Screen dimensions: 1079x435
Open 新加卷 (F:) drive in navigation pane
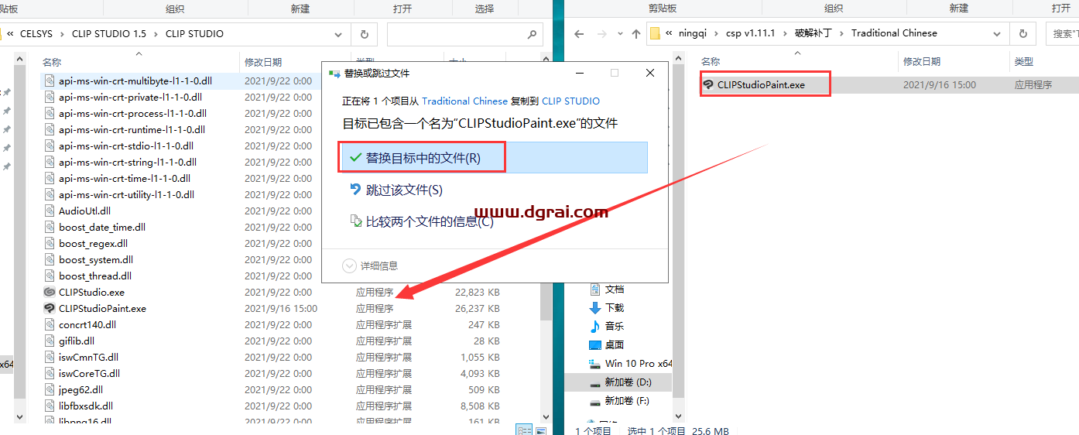627,401
